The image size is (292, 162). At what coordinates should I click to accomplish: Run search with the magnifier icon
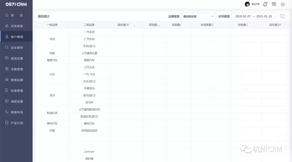pos(282,16)
